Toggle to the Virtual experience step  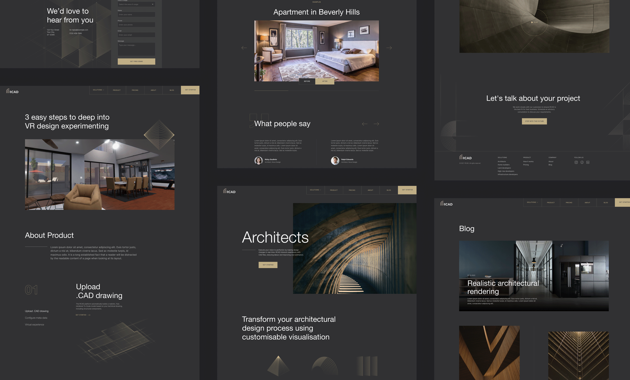34,324
